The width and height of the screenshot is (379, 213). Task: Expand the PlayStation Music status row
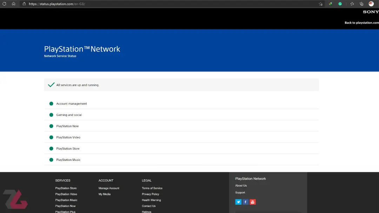(181, 160)
